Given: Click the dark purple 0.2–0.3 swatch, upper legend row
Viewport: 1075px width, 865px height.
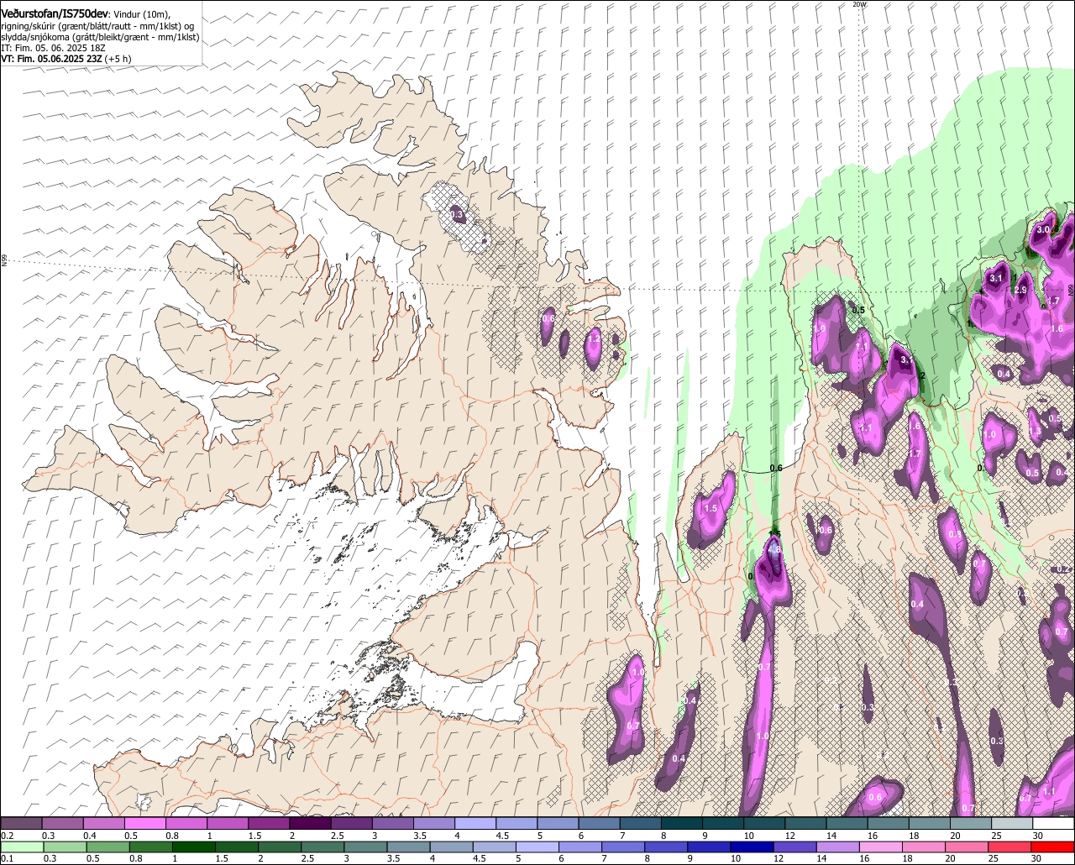Looking at the screenshot, I should [22, 823].
